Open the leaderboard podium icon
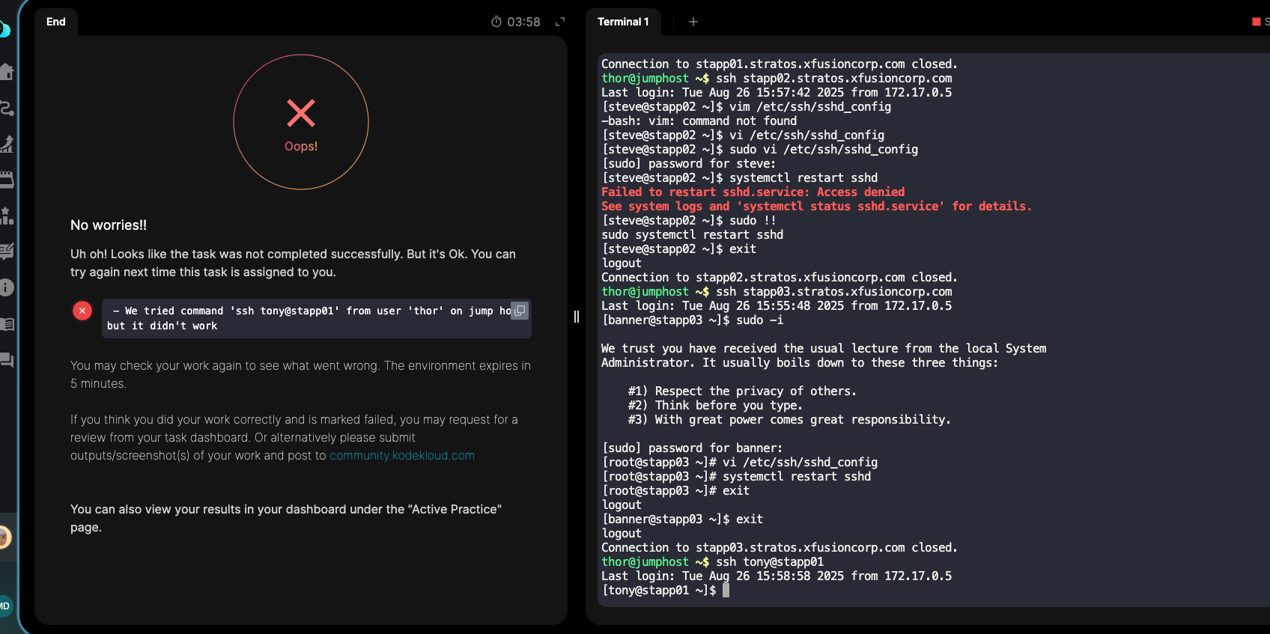Screen dimensions: 1270x634 pos(7,216)
